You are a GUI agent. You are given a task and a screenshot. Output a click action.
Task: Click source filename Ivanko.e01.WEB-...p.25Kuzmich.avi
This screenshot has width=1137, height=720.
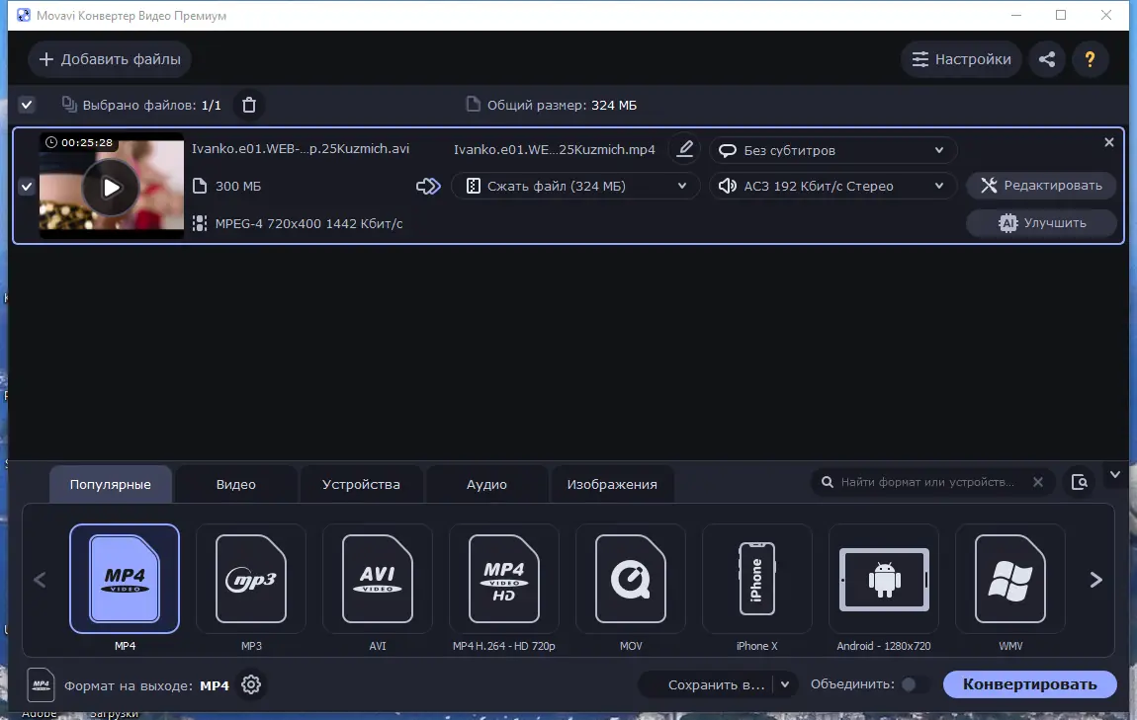pyautogui.click(x=301, y=148)
